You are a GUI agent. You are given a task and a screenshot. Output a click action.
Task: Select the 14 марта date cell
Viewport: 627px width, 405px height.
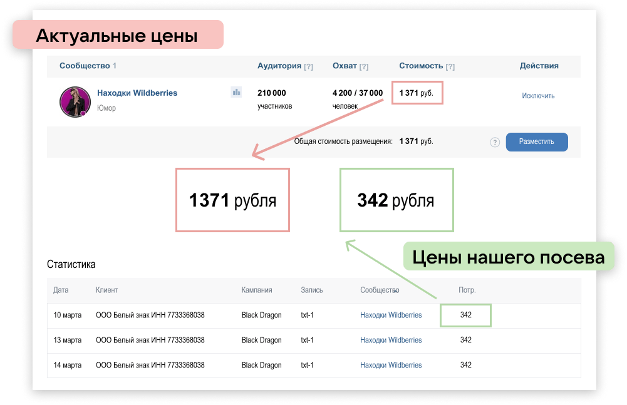click(68, 365)
